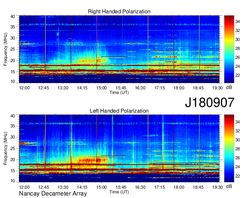Click the "Nancay Decameter Array" caption

coord(53,193)
